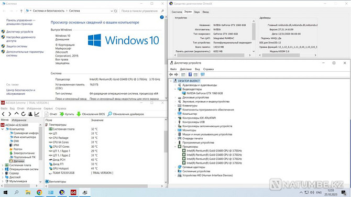Open Центр безопасности и обслуживания link
This screenshot has height=197, width=351.
click(20, 92)
